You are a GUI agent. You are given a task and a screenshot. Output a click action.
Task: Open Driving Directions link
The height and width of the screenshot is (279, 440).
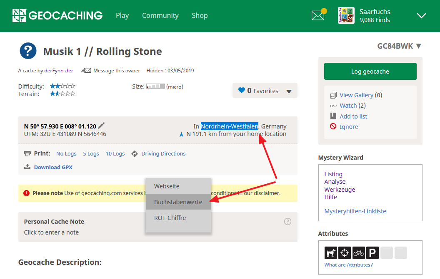[163, 153]
